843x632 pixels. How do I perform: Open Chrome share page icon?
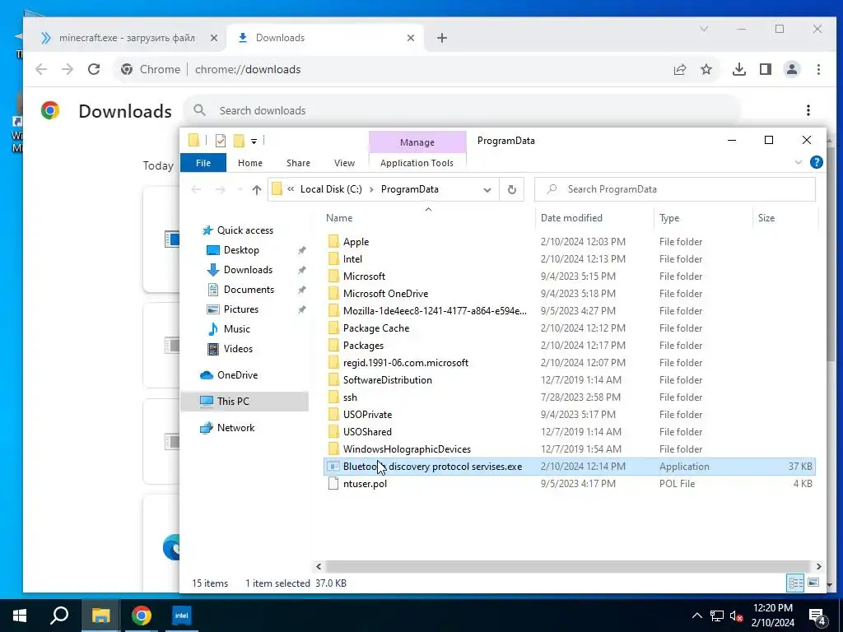(679, 69)
